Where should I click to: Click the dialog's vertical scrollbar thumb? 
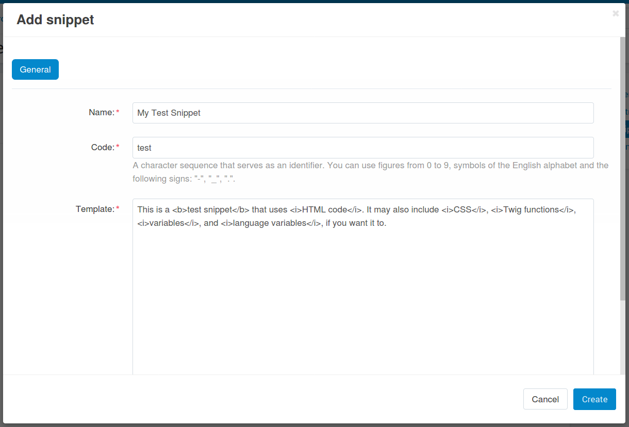click(x=623, y=169)
